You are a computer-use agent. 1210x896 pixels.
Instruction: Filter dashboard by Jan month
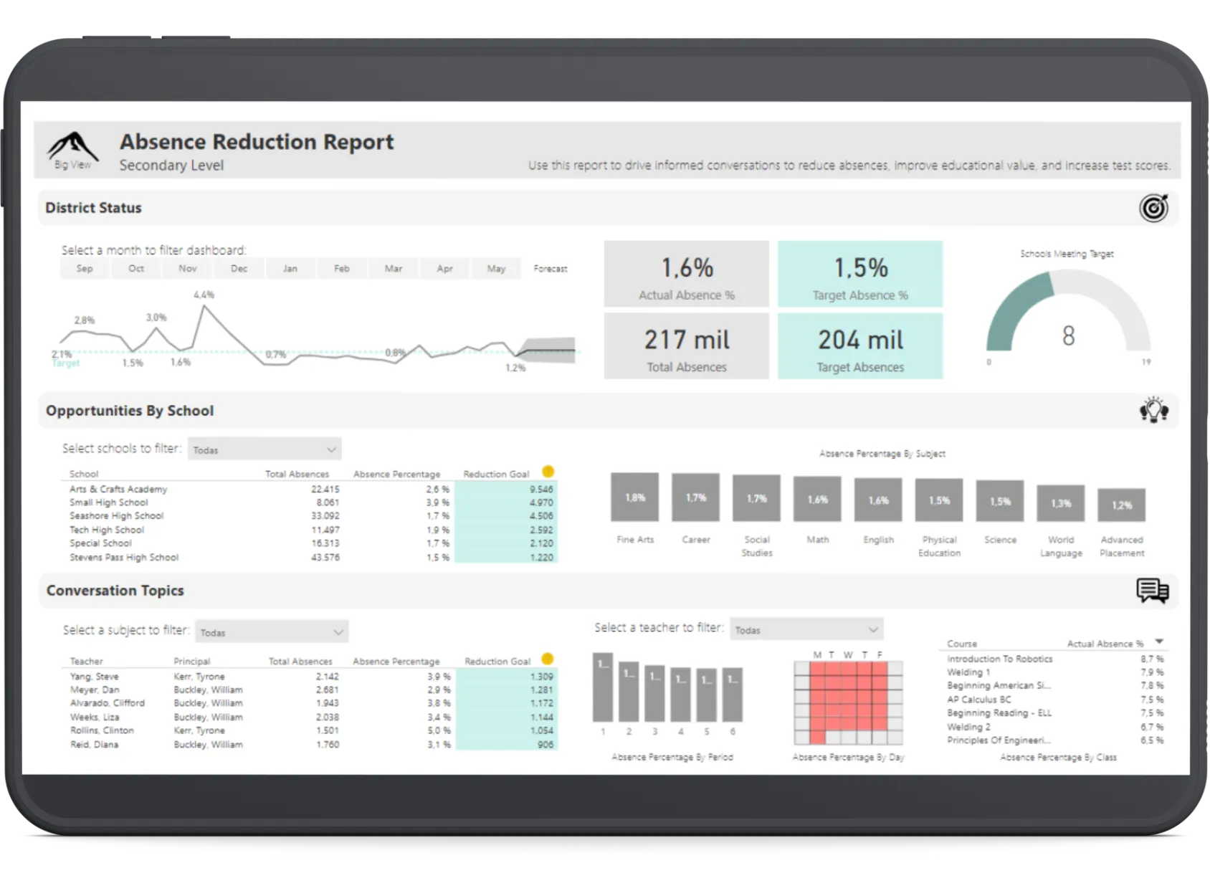[290, 269]
